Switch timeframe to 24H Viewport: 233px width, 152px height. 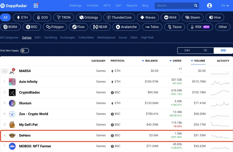coord(187,51)
